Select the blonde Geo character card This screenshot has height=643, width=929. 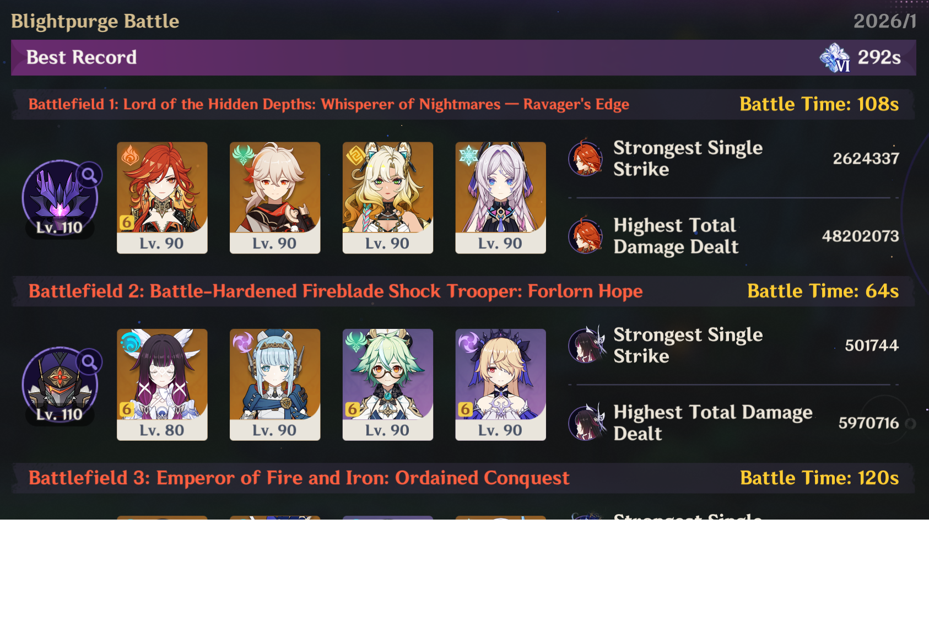click(388, 198)
